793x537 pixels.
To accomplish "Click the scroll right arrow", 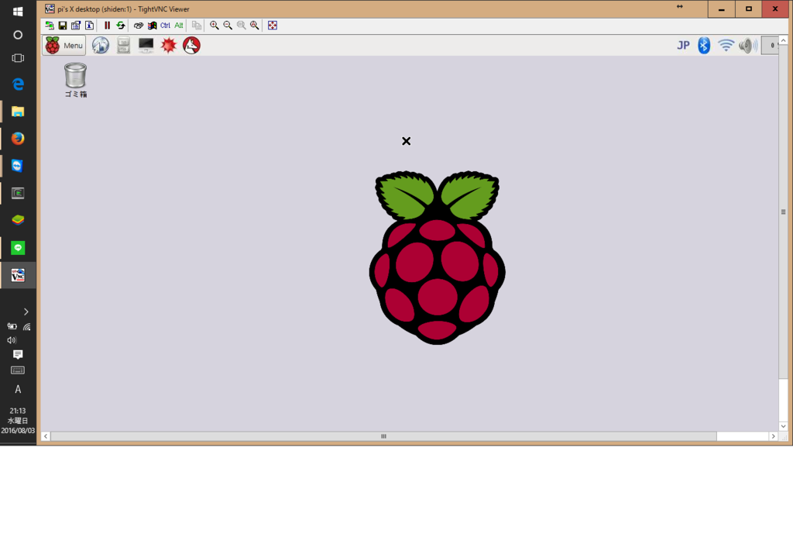I will pos(774,436).
